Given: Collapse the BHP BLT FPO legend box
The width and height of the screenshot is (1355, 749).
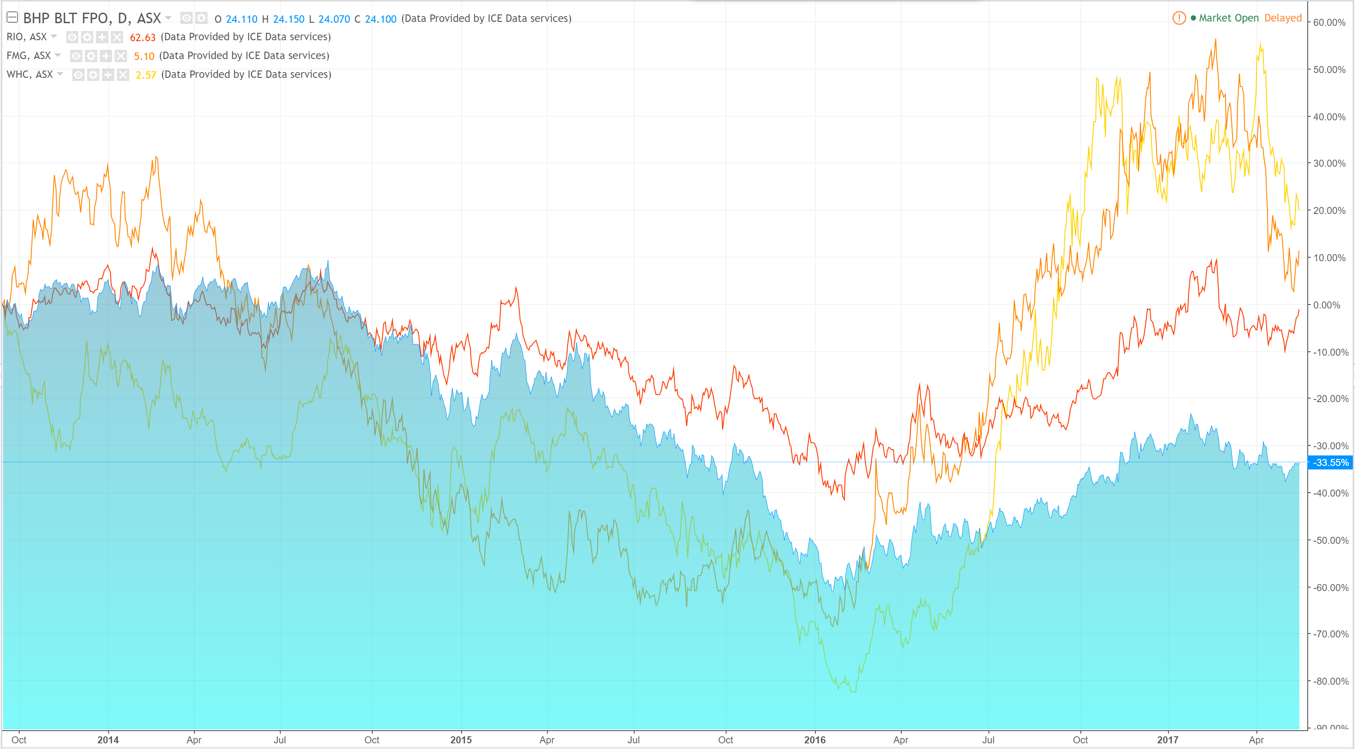Looking at the screenshot, I should tap(12, 18).
